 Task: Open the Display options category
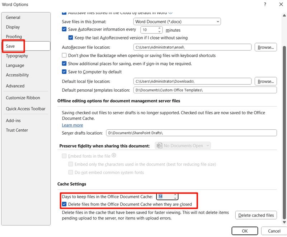pos(13,27)
